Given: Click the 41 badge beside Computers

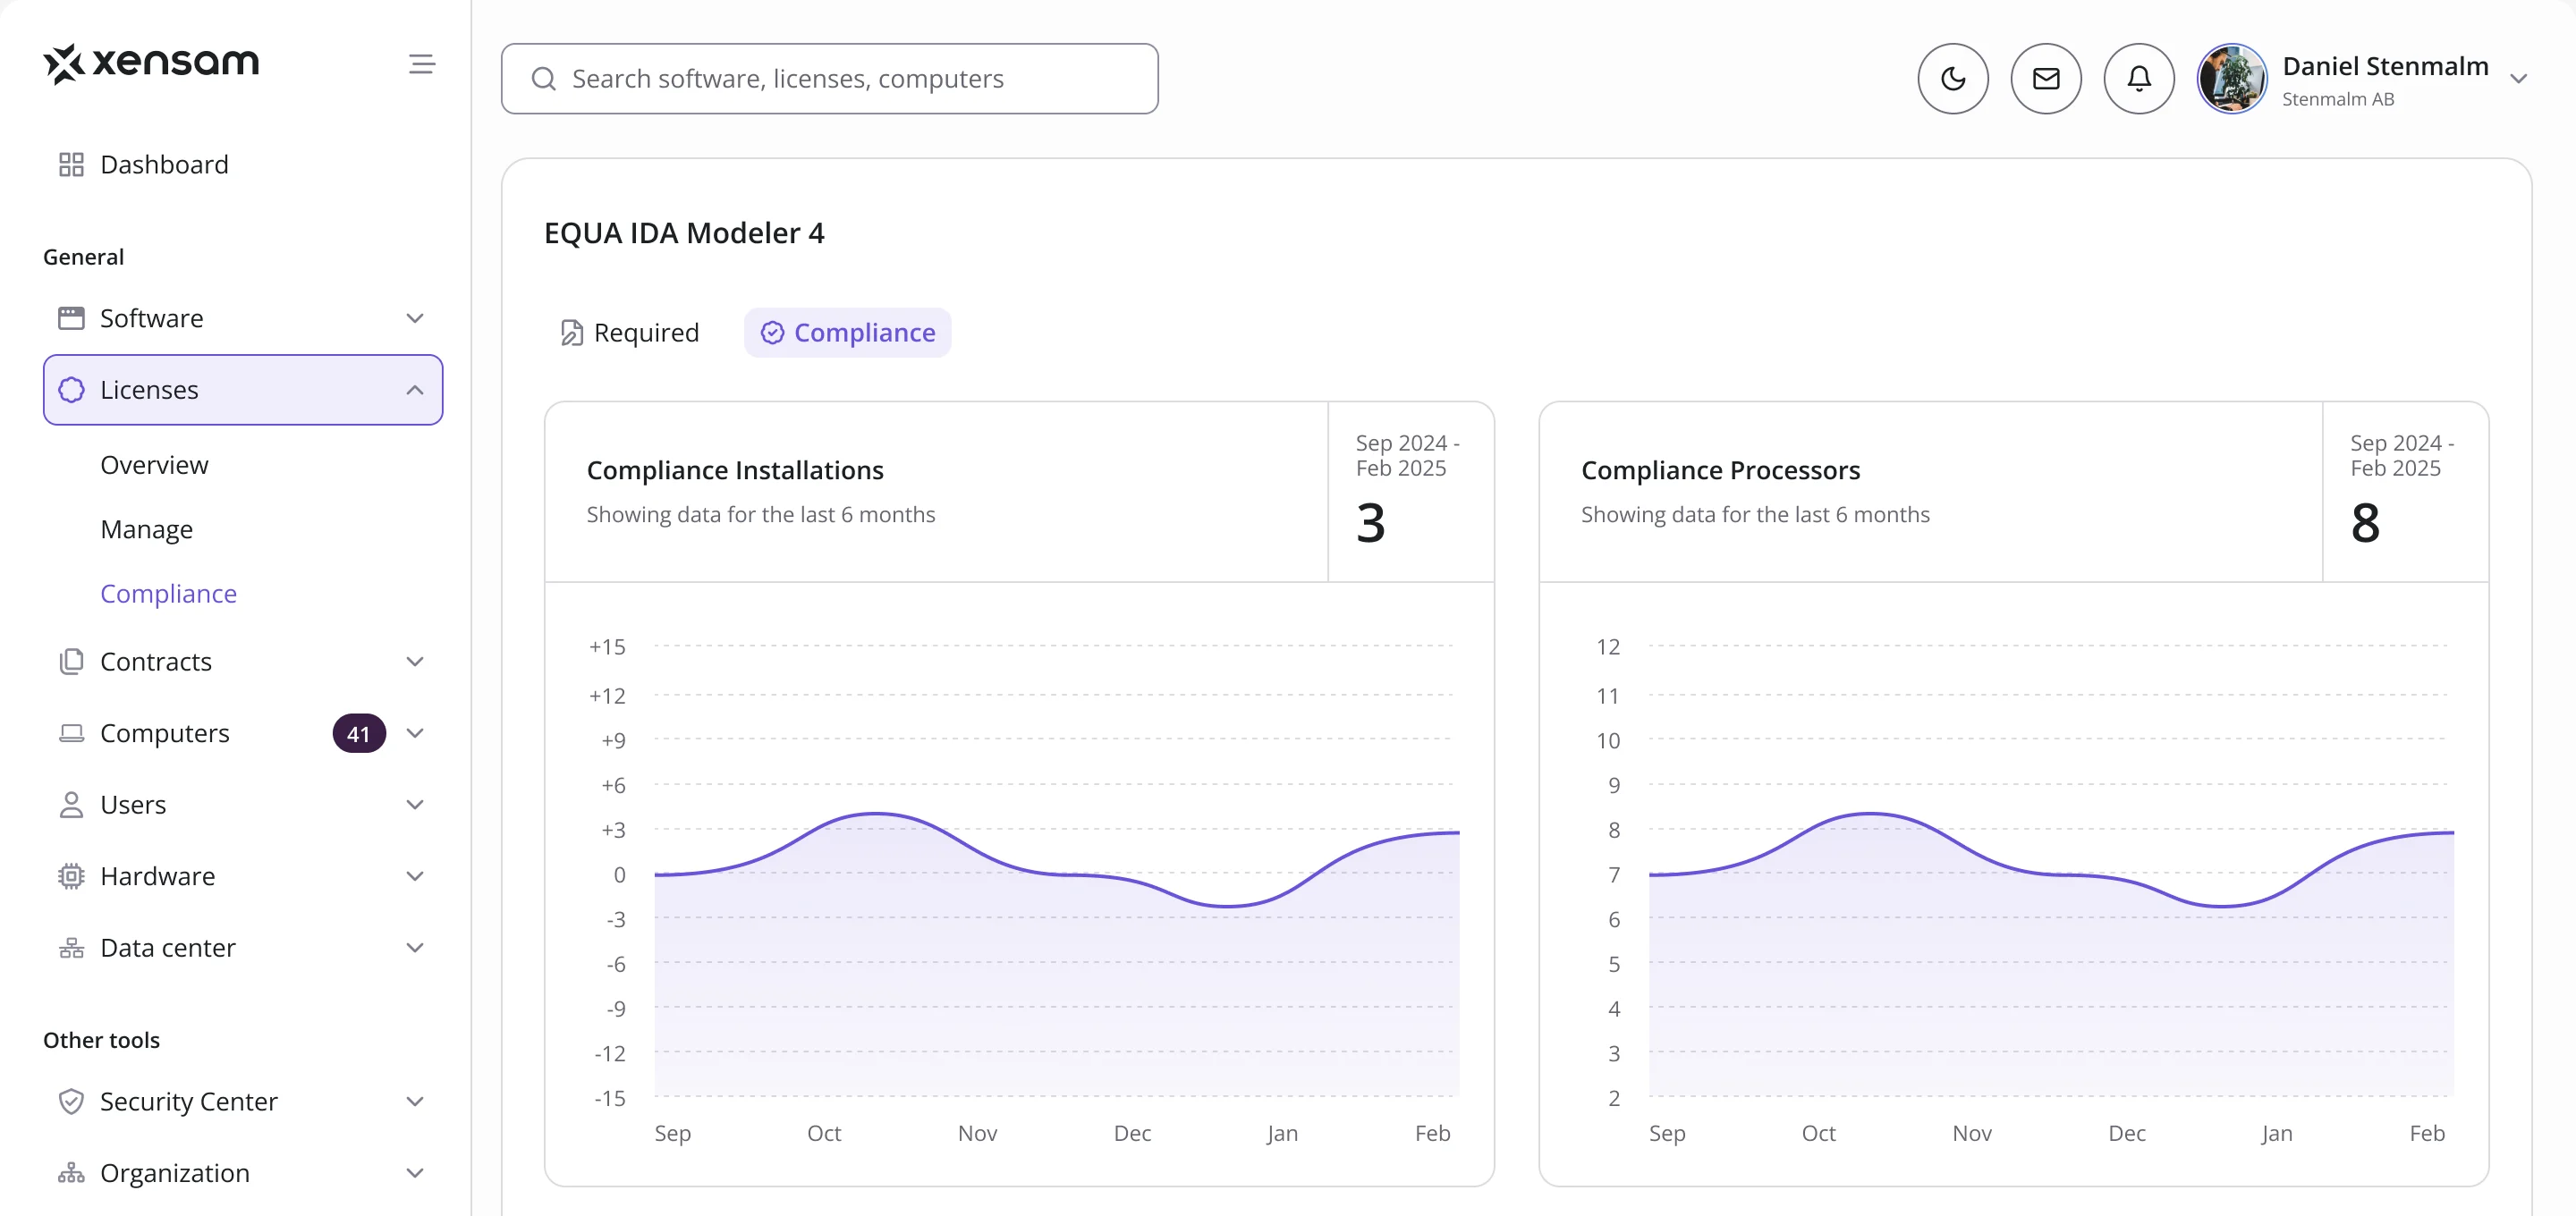Looking at the screenshot, I should click(x=359, y=733).
